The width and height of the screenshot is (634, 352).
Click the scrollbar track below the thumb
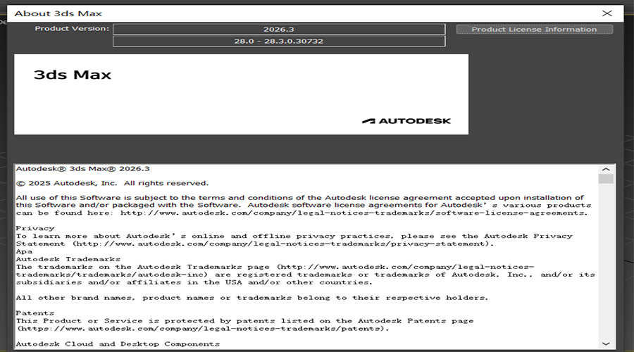pos(606,268)
